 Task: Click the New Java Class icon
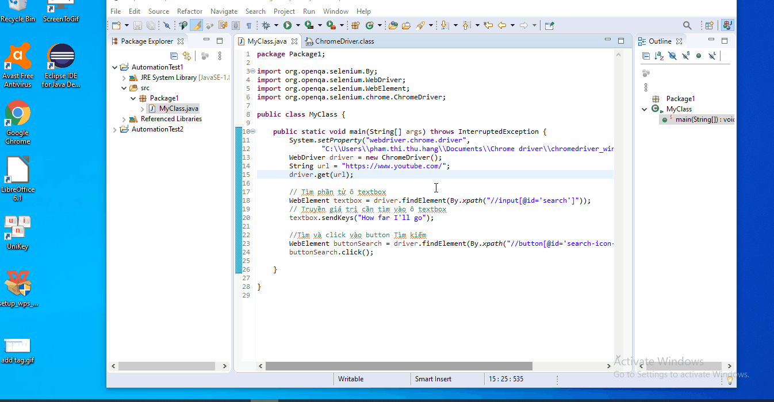click(369, 25)
